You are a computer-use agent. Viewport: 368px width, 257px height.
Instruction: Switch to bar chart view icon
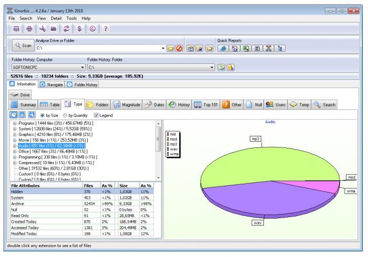click(x=22, y=115)
